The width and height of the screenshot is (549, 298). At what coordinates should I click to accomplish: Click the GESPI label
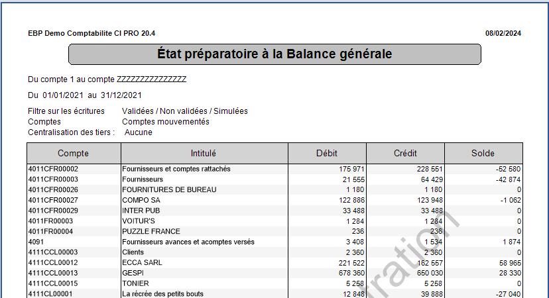(133, 273)
